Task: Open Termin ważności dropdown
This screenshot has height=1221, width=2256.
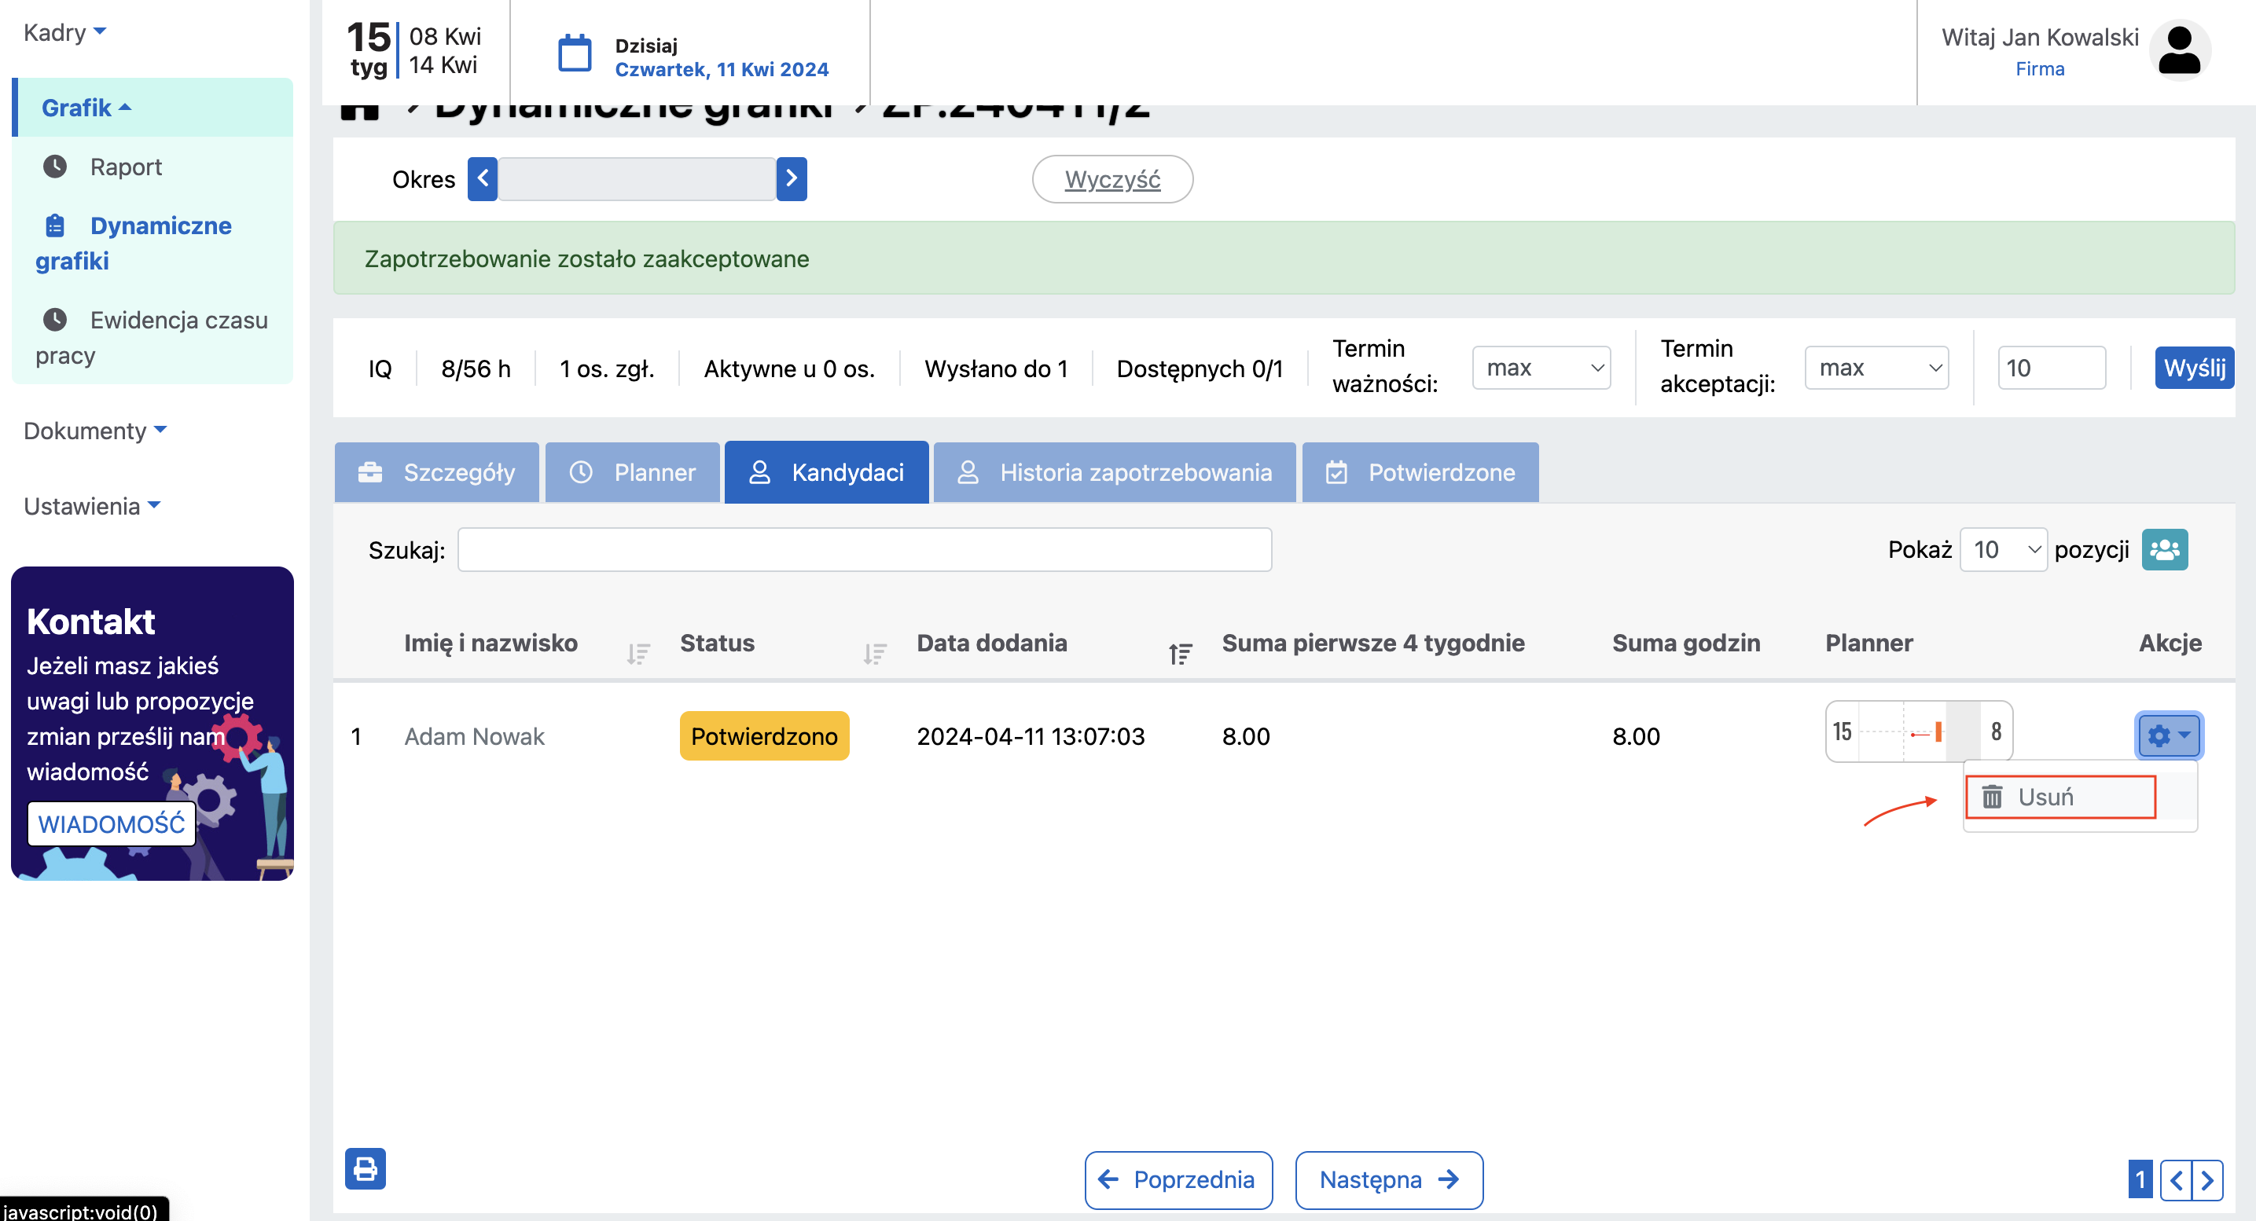Action: click(x=1541, y=368)
